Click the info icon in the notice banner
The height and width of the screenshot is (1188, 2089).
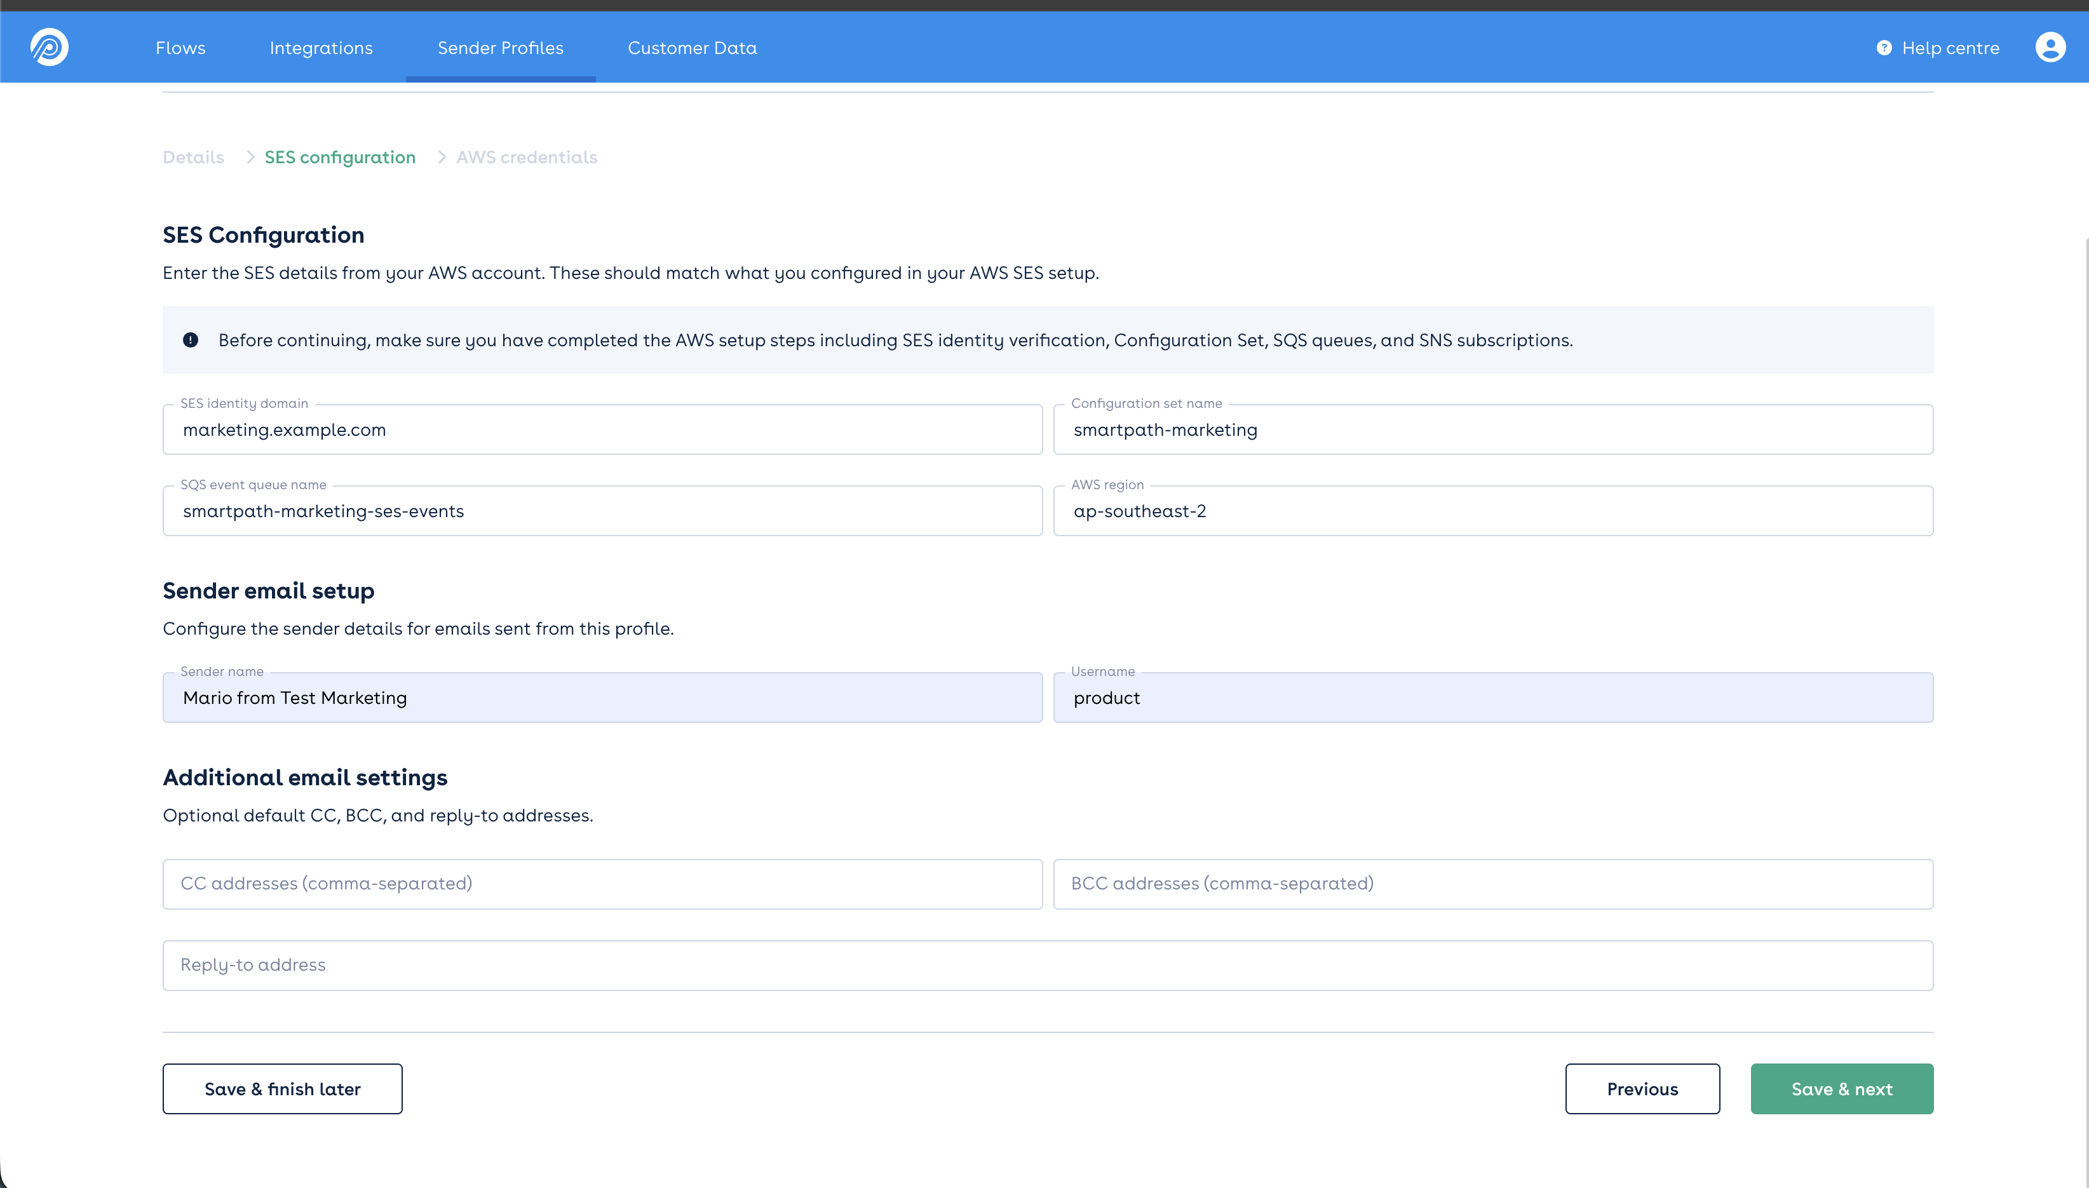[190, 341]
